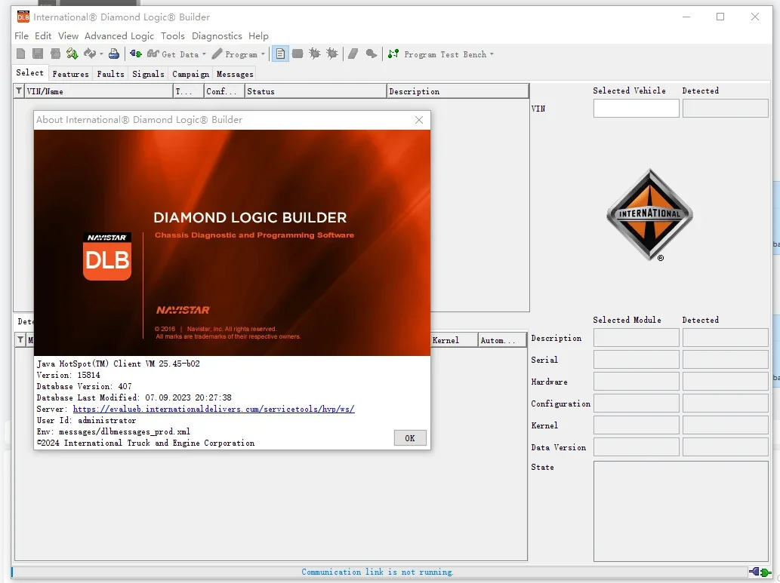Screen dimensions: 780x583
Task: Click the green arrow import icon
Action: pyautogui.click(x=72, y=54)
